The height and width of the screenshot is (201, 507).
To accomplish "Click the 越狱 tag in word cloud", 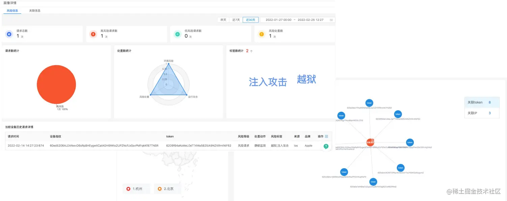I will tap(306, 79).
